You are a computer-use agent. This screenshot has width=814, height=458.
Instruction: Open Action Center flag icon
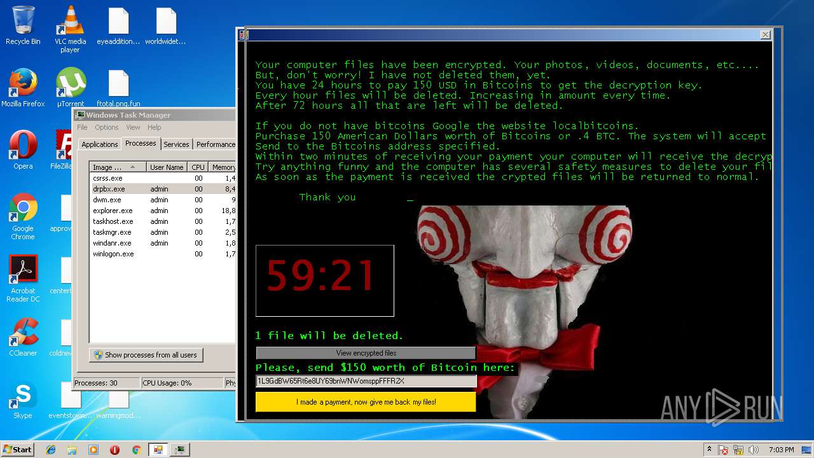[x=723, y=450]
